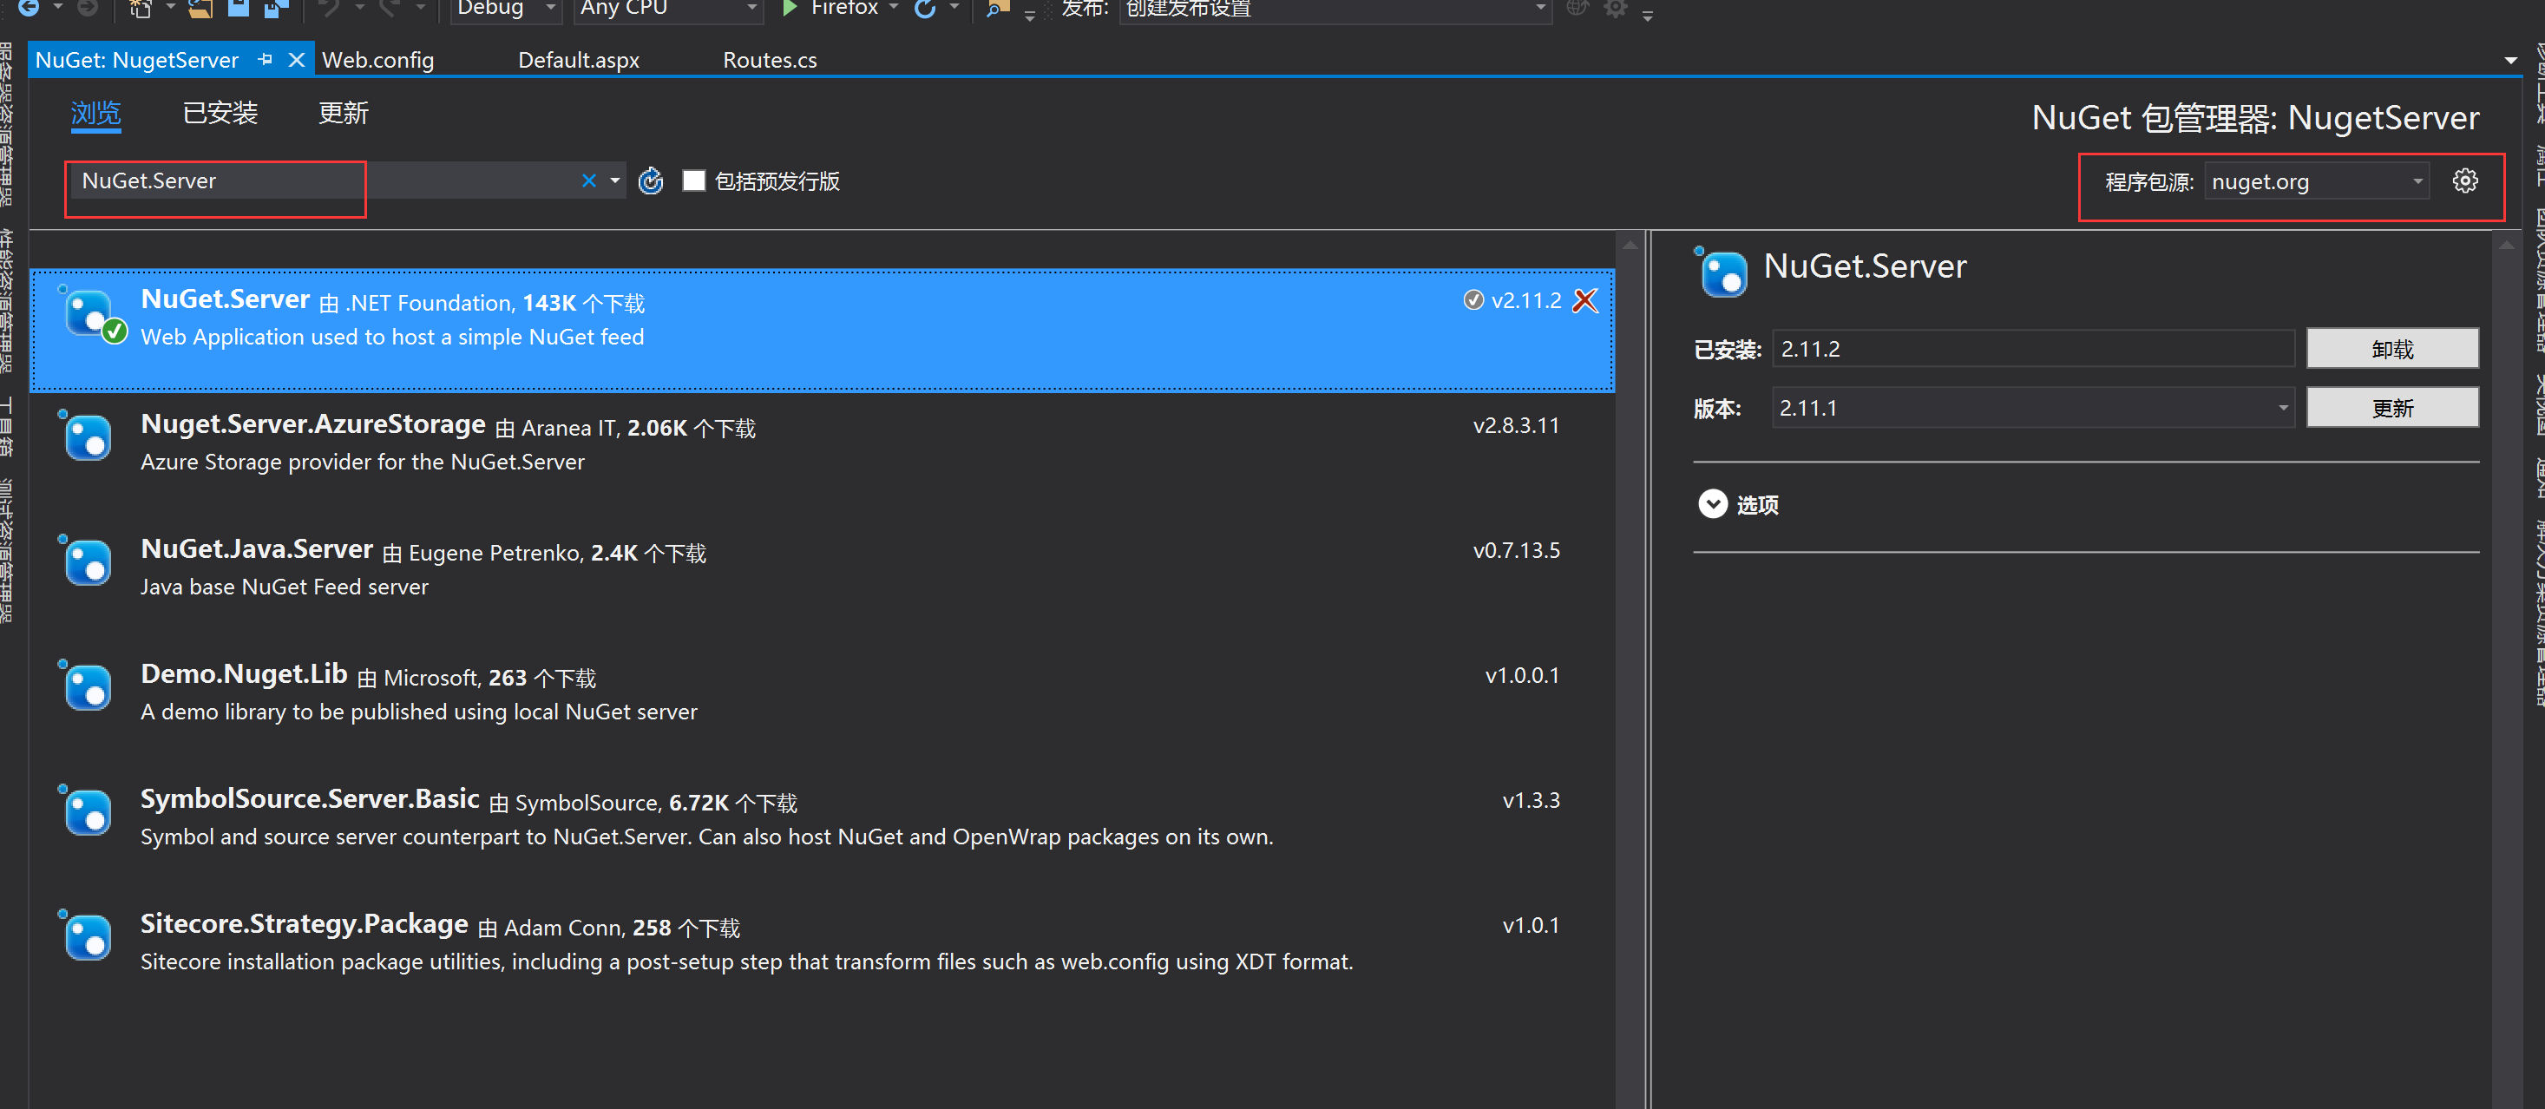Select the NuGet.Java.Server package title
2545x1109 pixels.
pyautogui.click(x=257, y=548)
